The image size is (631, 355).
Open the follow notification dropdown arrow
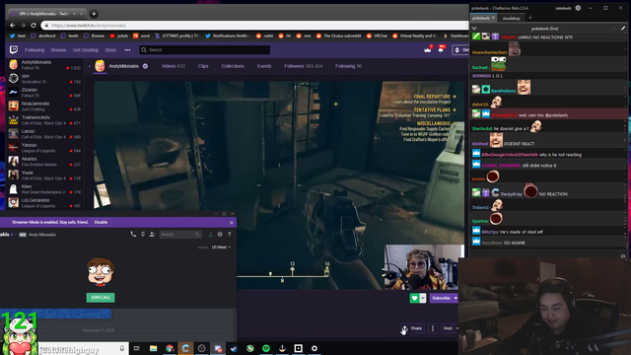423,298
